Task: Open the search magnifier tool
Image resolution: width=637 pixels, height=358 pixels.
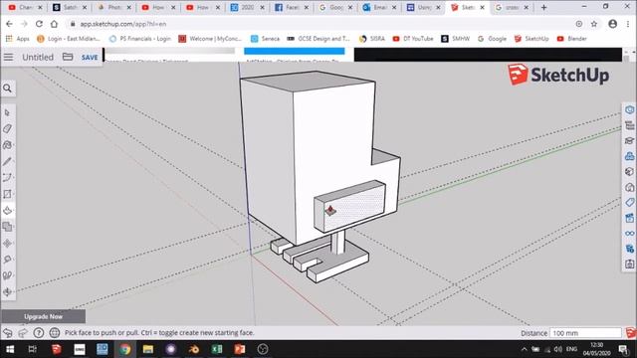Action: tap(7, 89)
